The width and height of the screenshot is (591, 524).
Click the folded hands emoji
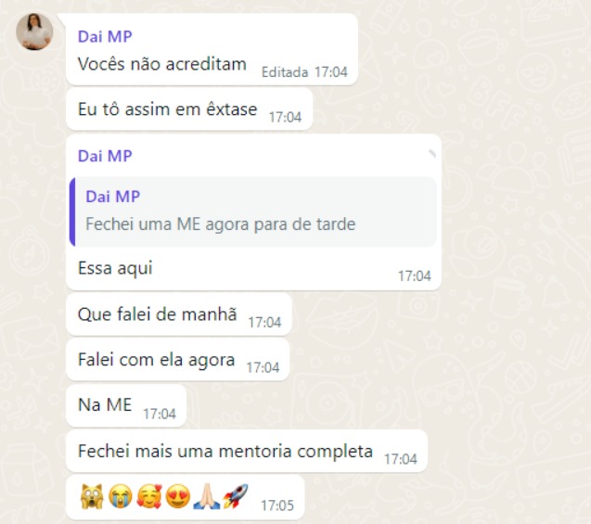coord(206,496)
